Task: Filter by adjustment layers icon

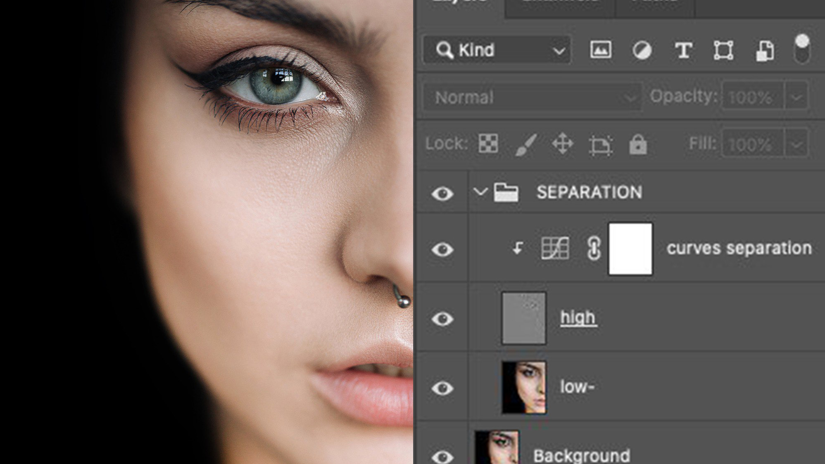Action: click(642, 50)
